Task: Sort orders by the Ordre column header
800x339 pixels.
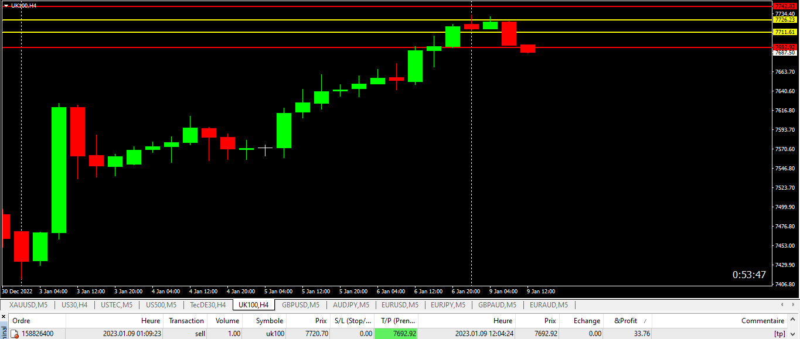Action: (36, 321)
